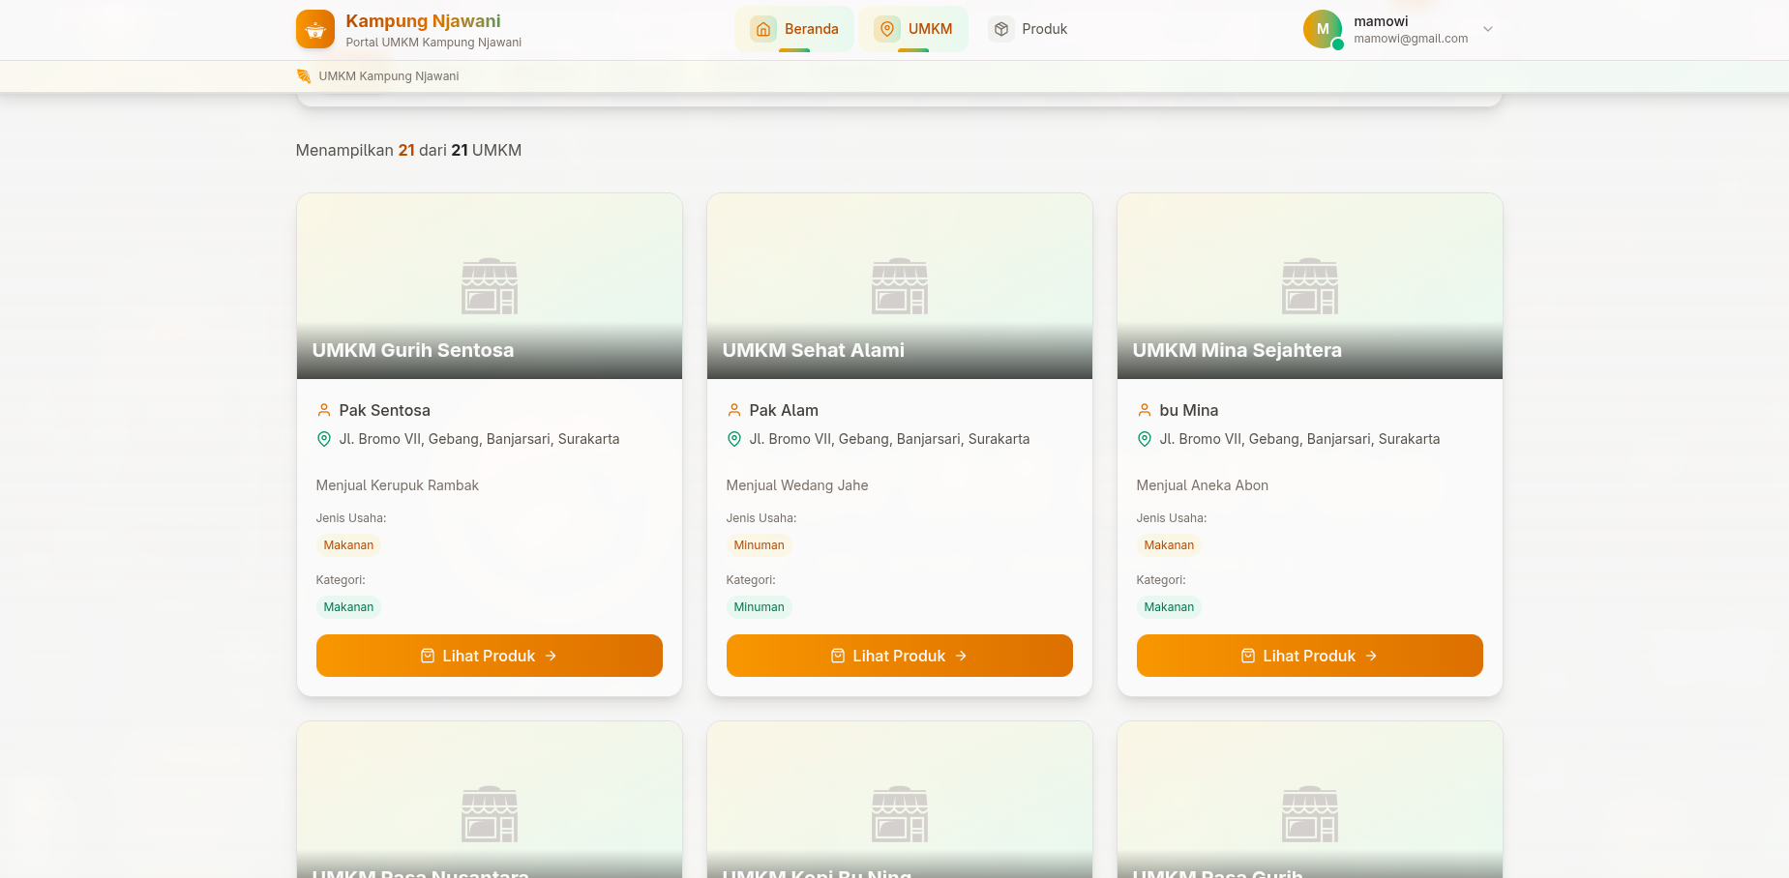Click the person icon next to Pak Sentosa
1789x878 pixels.
point(324,410)
